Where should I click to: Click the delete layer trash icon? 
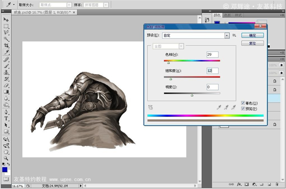click(x=277, y=185)
